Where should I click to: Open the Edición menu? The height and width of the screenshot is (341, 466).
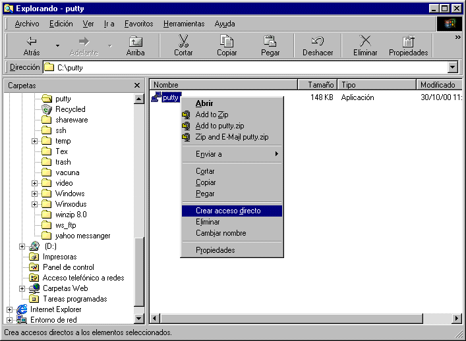point(61,24)
